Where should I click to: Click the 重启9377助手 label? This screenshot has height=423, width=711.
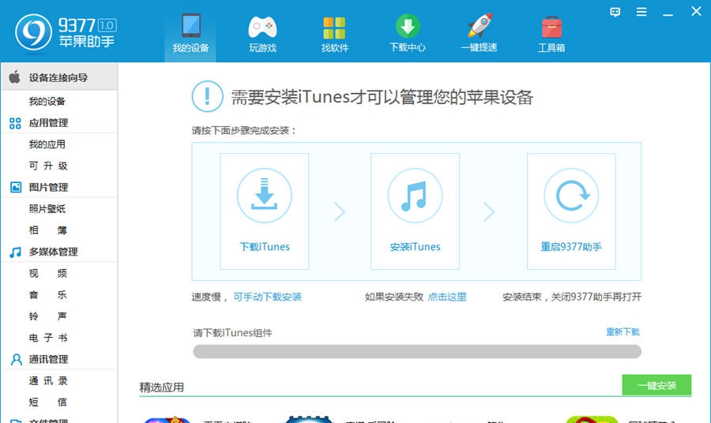click(571, 247)
